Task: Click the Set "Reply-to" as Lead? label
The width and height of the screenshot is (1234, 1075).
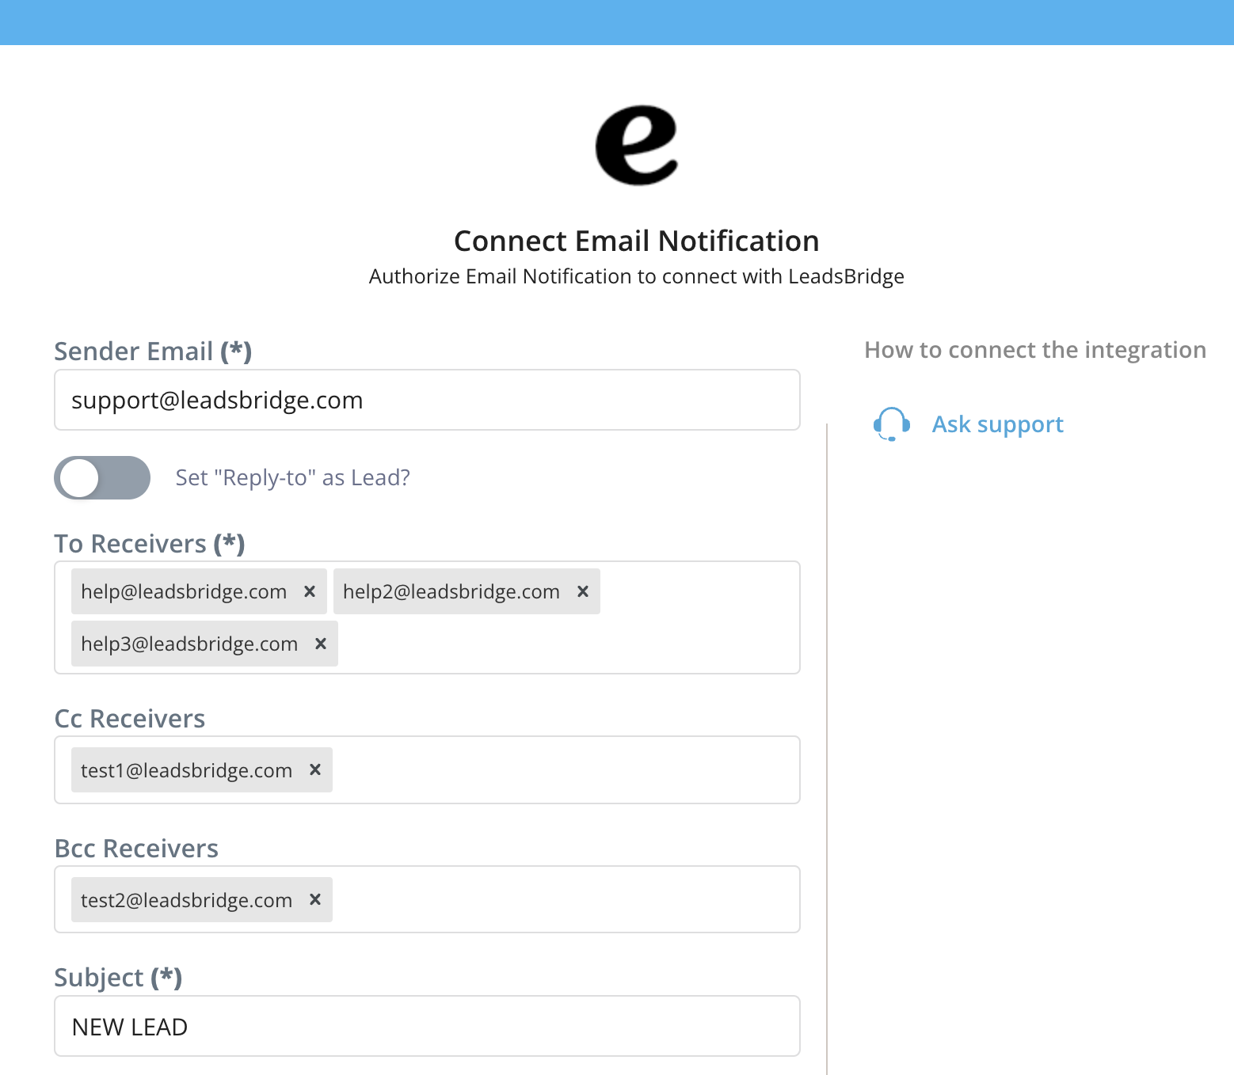Action: pyautogui.click(x=293, y=478)
